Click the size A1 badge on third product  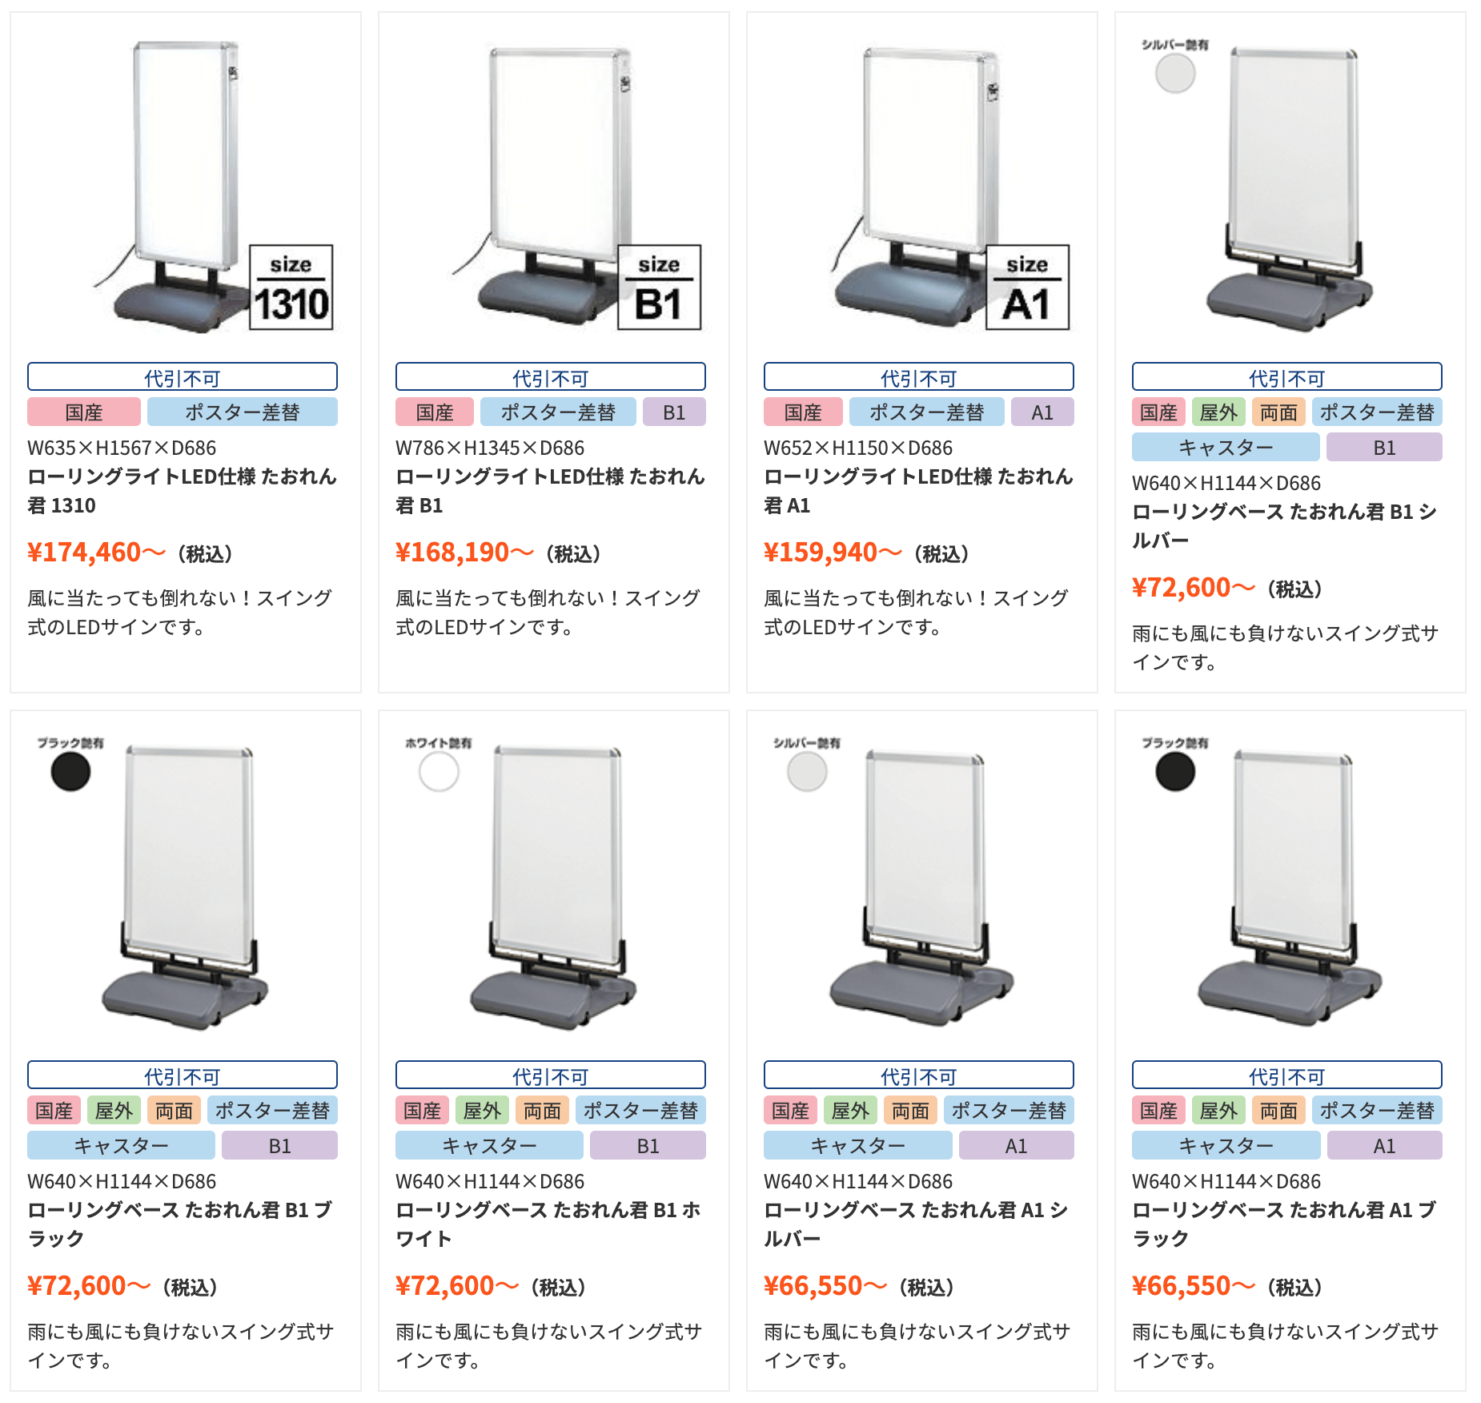(x=1027, y=287)
